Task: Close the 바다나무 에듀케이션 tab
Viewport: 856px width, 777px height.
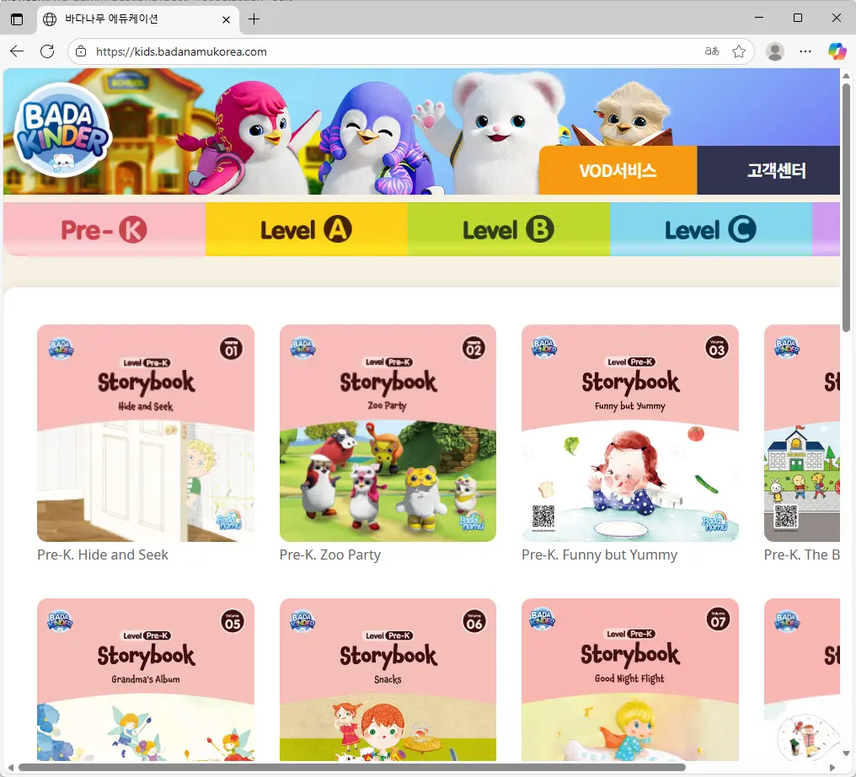Action: pos(226,19)
